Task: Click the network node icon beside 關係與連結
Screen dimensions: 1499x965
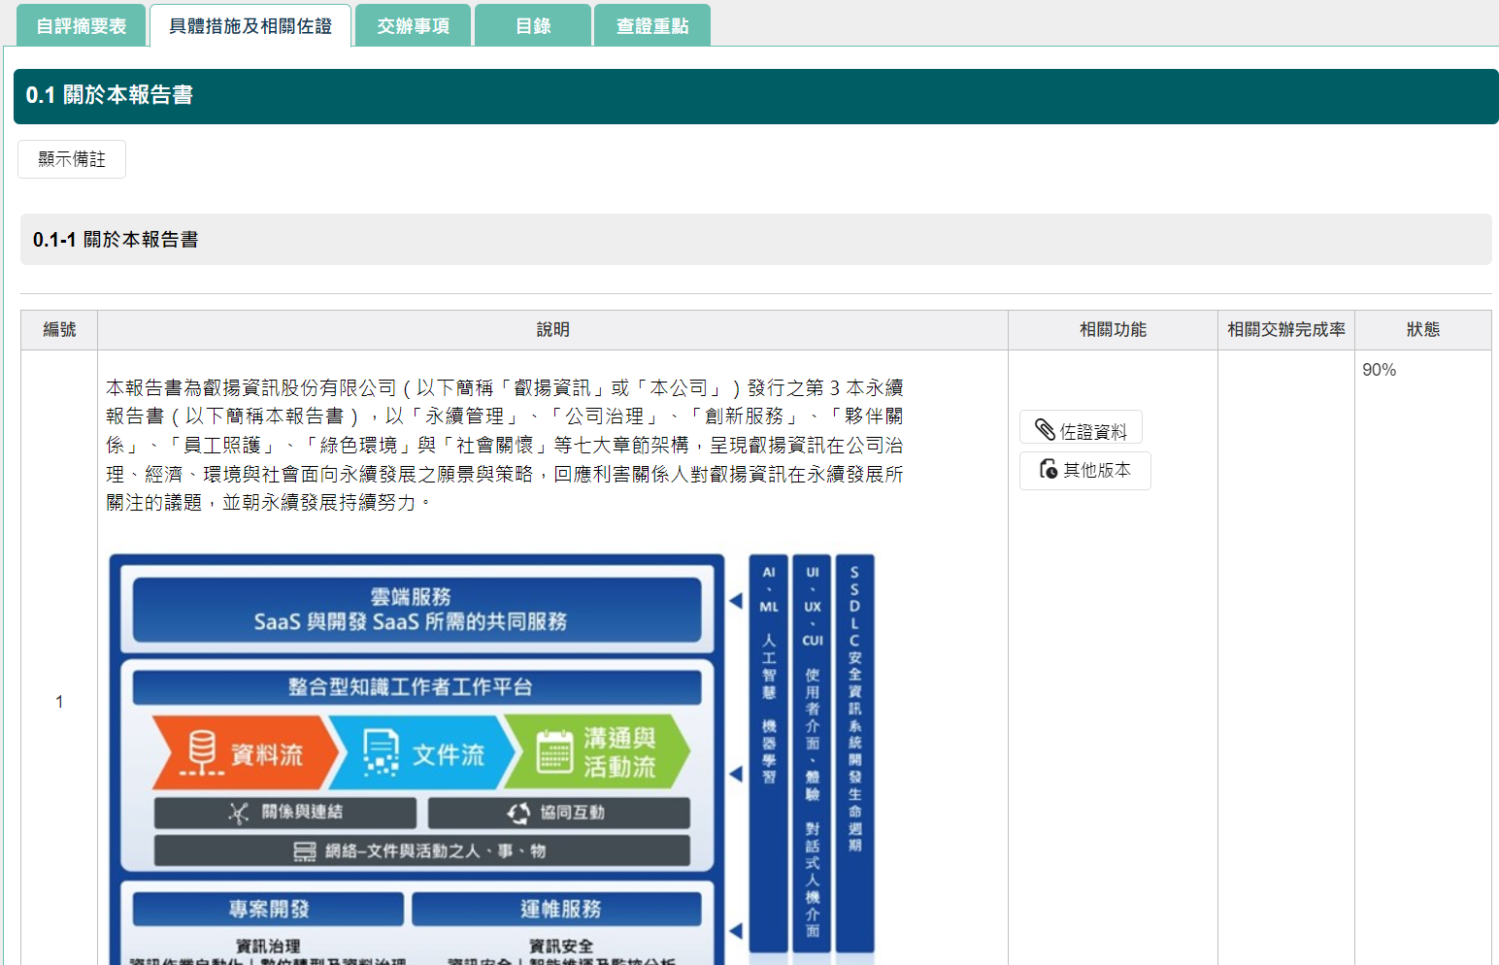Action: [x=239, y=813]
